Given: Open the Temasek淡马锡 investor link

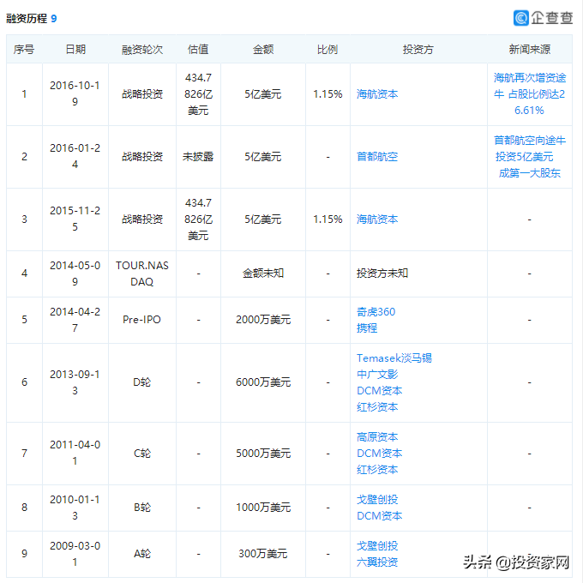Looking at the screenshot, I should pos(394,358).
